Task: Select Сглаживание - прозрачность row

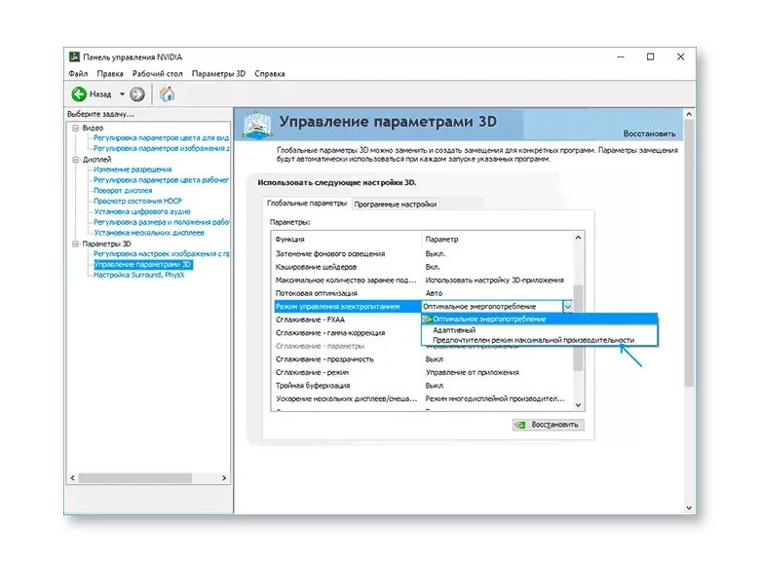Action: [x=422, y=359]
